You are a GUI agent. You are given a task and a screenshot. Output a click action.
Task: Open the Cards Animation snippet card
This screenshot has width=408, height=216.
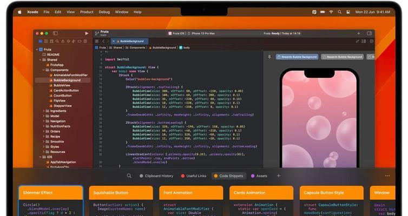click(x=261, y=201)
